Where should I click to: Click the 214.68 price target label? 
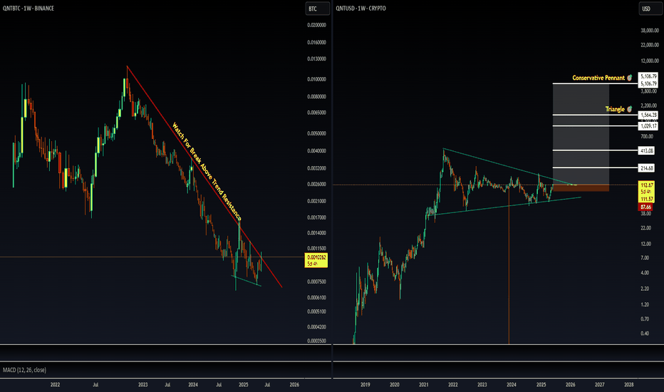[647, 168]
